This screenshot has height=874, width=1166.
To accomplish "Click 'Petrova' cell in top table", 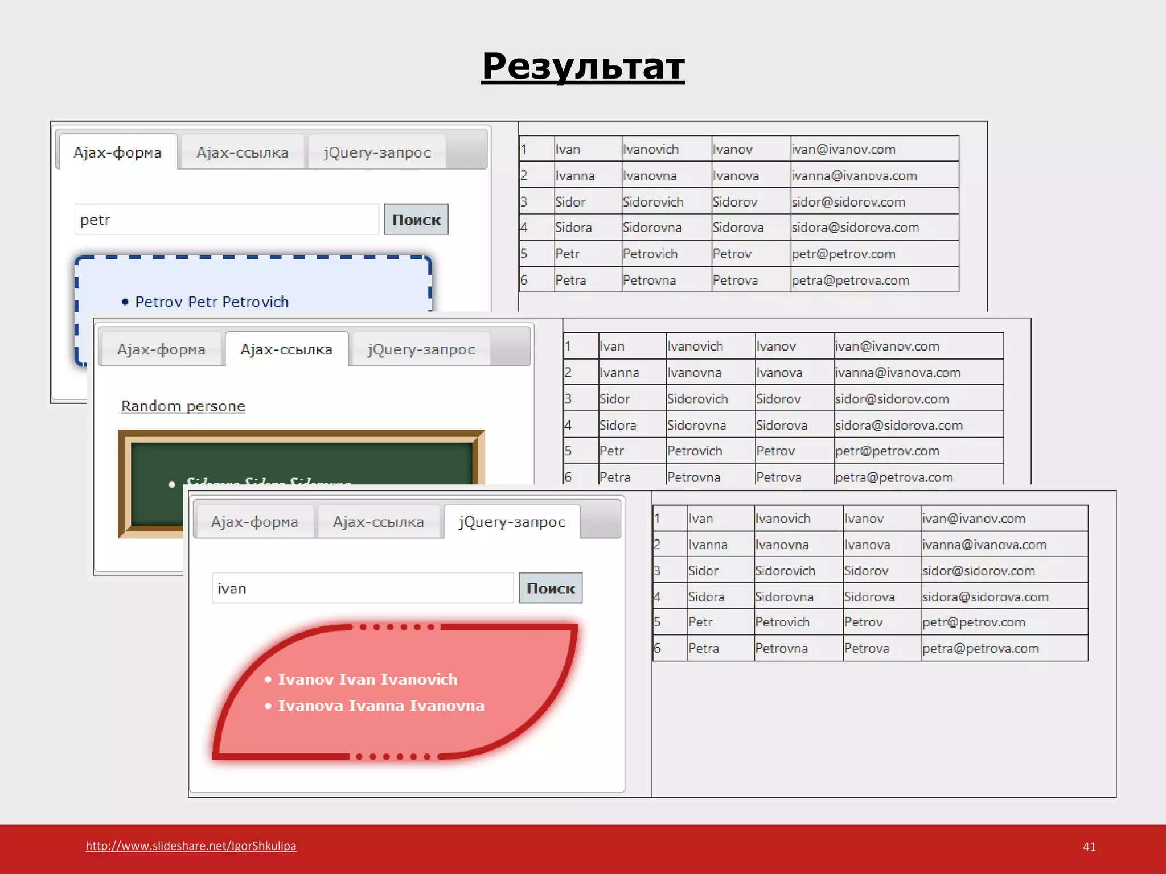I will pos(751,279).
